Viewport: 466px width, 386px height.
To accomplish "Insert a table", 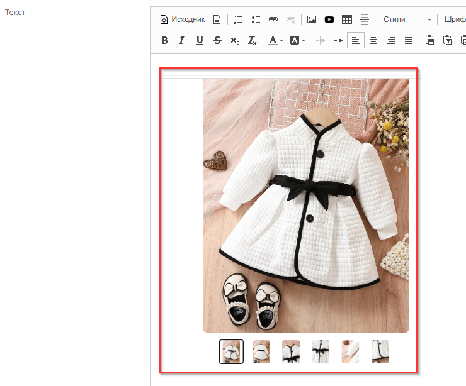I will click(x=347, y=19).
